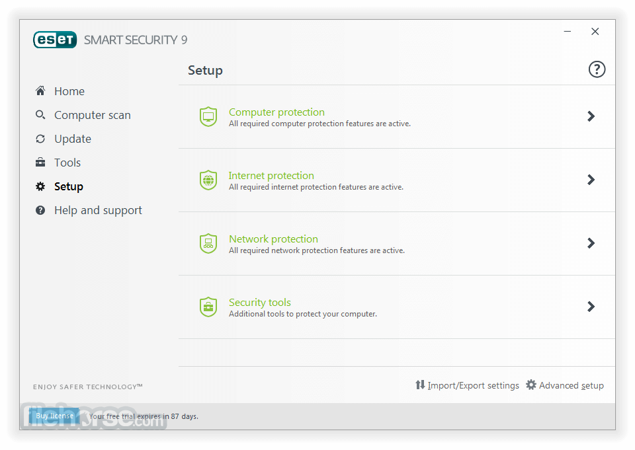Open Help and support section

[98, 210]
